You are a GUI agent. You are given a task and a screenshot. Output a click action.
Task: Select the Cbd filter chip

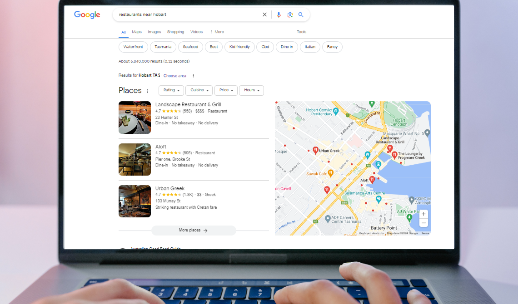tap(265, 47)
